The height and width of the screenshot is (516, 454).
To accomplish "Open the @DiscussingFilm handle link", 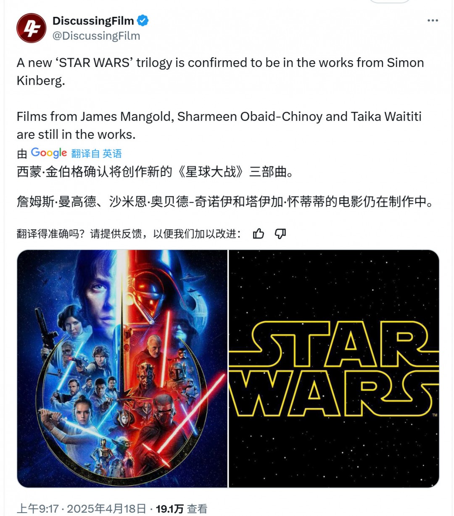I will pos(96,36).
